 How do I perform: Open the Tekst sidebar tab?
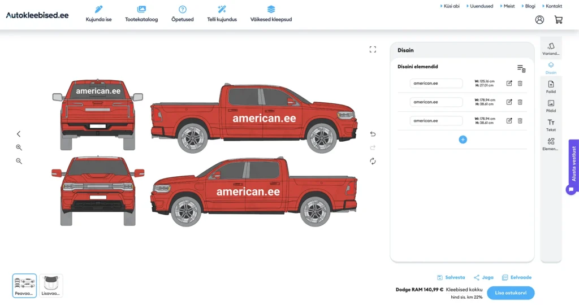(x=551, y=125)
